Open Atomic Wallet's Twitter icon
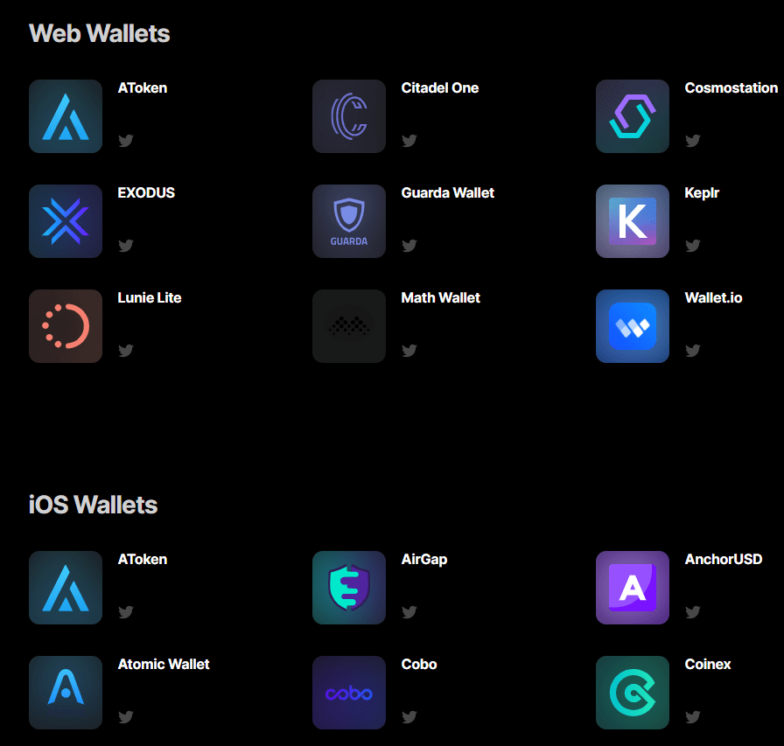The height and width of the screenshot is (746, 784). point(126,716)
